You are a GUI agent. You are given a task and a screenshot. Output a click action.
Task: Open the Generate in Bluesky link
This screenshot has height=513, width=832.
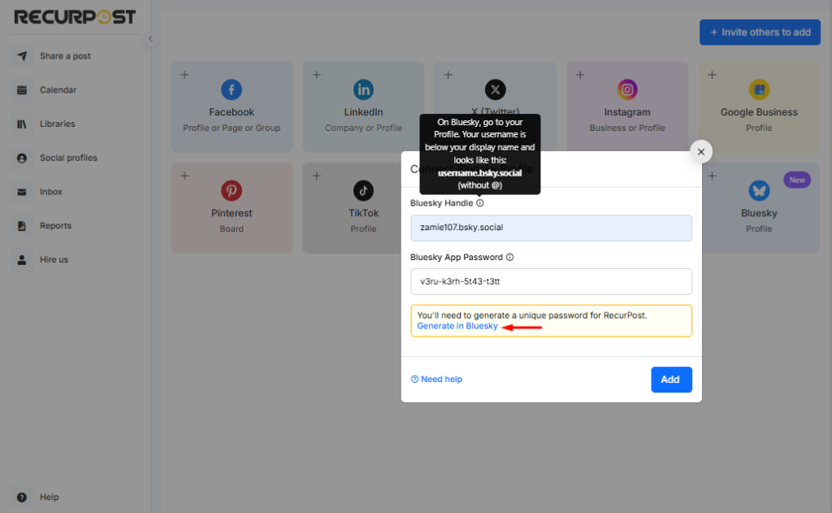(457, 326)
